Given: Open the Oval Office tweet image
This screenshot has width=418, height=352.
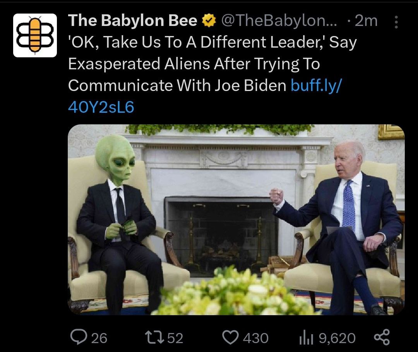Looking at the screenshot, I should pyautogui.click(x=236, y=220).
